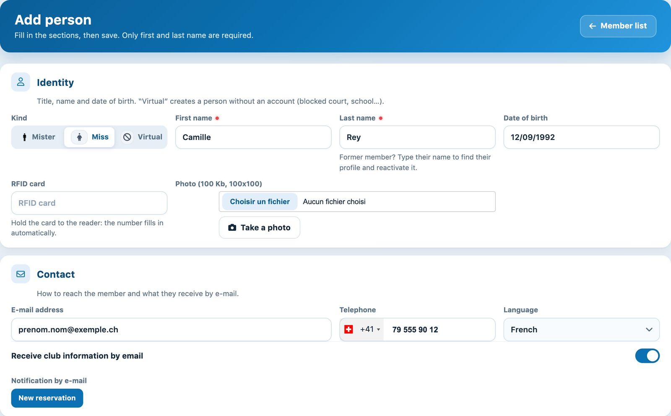This screenshot has height=416, width=671.
Task: Click the Choisir un fichier button
Action: 260,202
